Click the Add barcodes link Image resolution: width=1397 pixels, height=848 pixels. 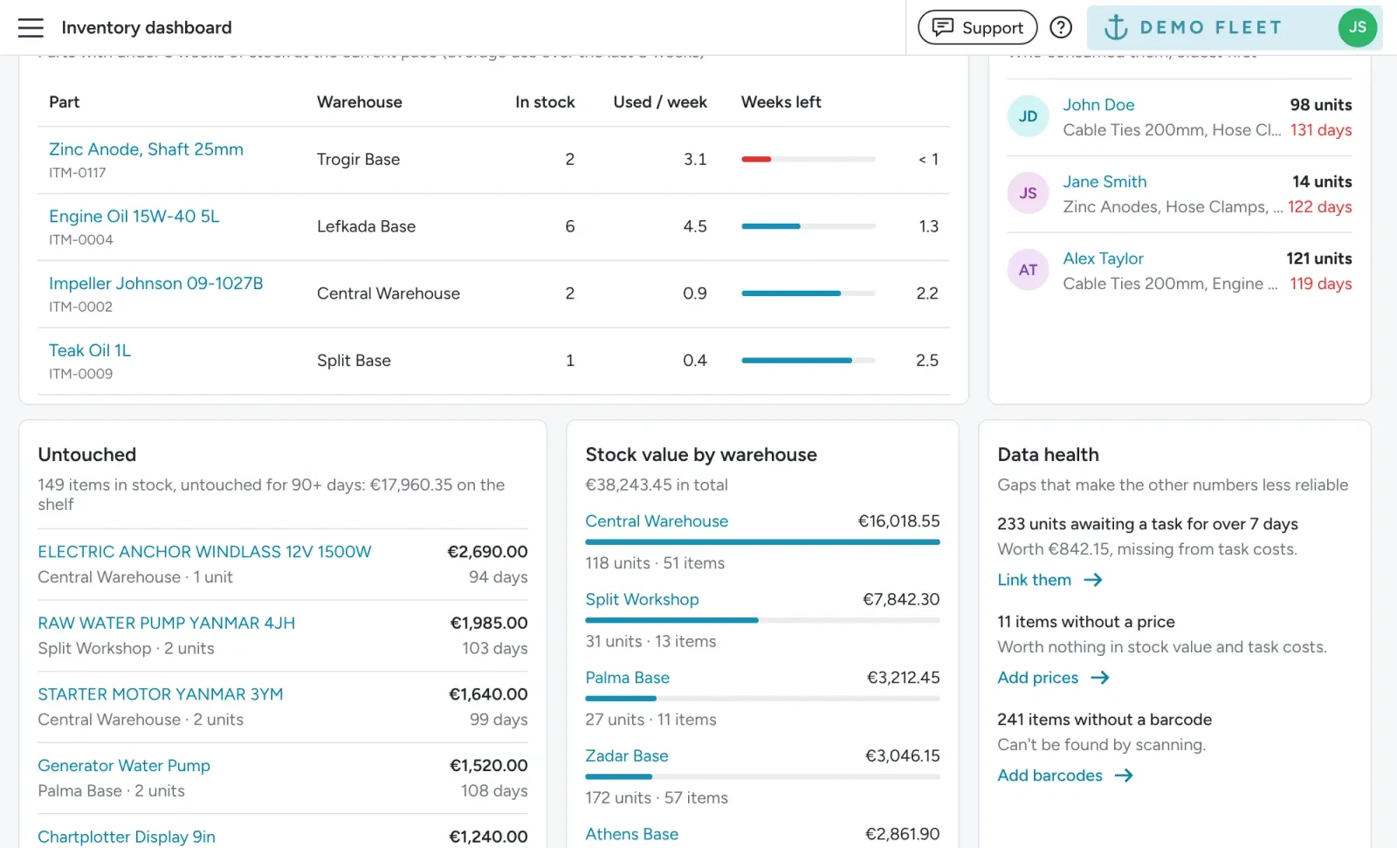click(1049, 776)
